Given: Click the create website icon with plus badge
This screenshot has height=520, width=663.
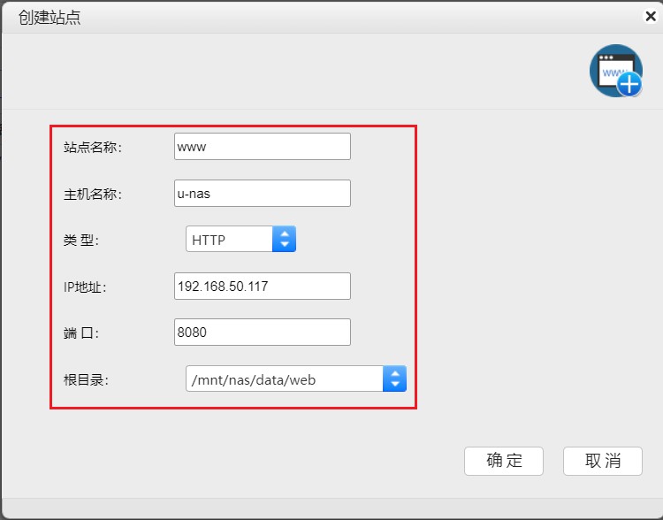Looking at the screenshot, I should click(x=616, y=71).
